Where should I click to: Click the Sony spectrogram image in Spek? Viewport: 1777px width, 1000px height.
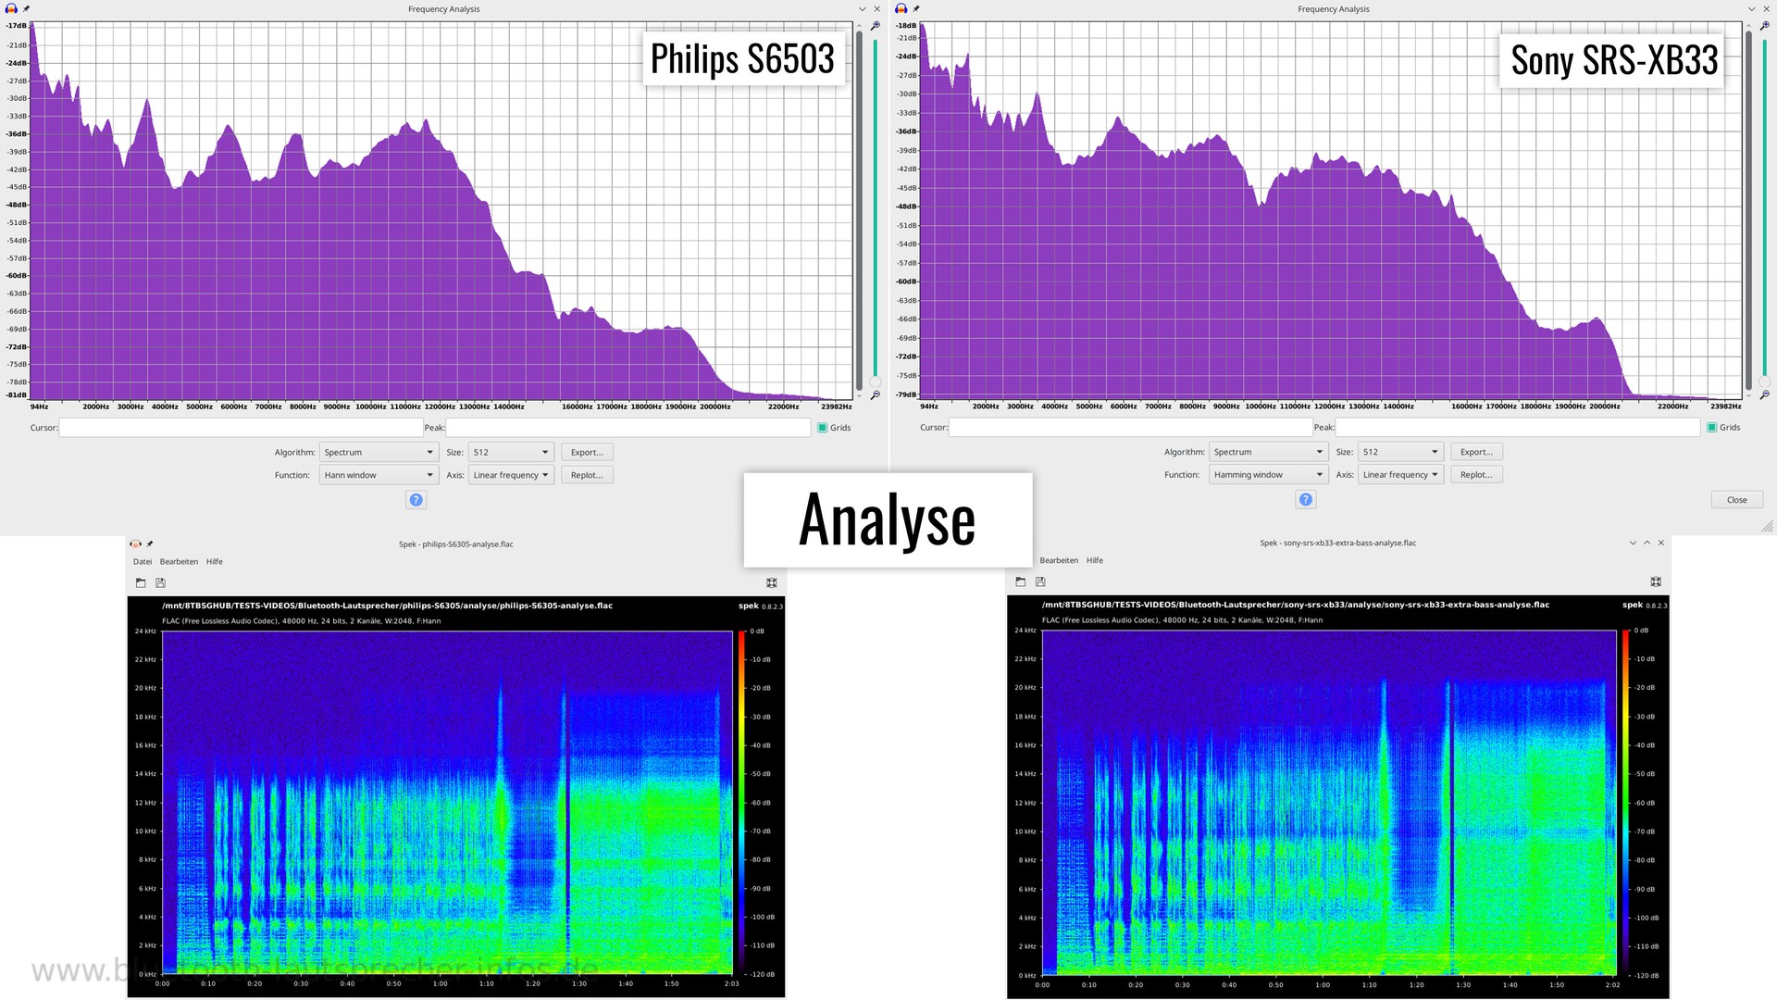(x=1328, y=803)
